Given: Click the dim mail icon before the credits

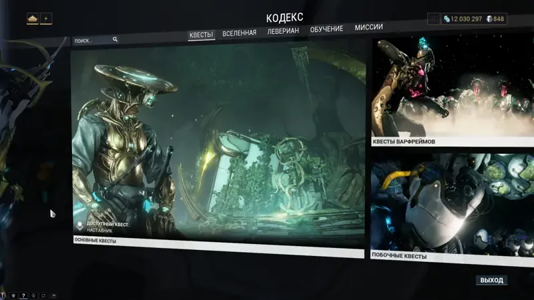Looking at the screenshot, I should (433, 19).
